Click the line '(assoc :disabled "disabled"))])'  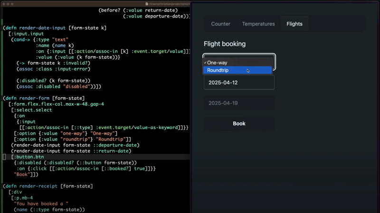point(59,86)
